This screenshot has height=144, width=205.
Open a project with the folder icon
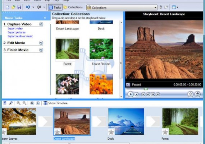13,7
